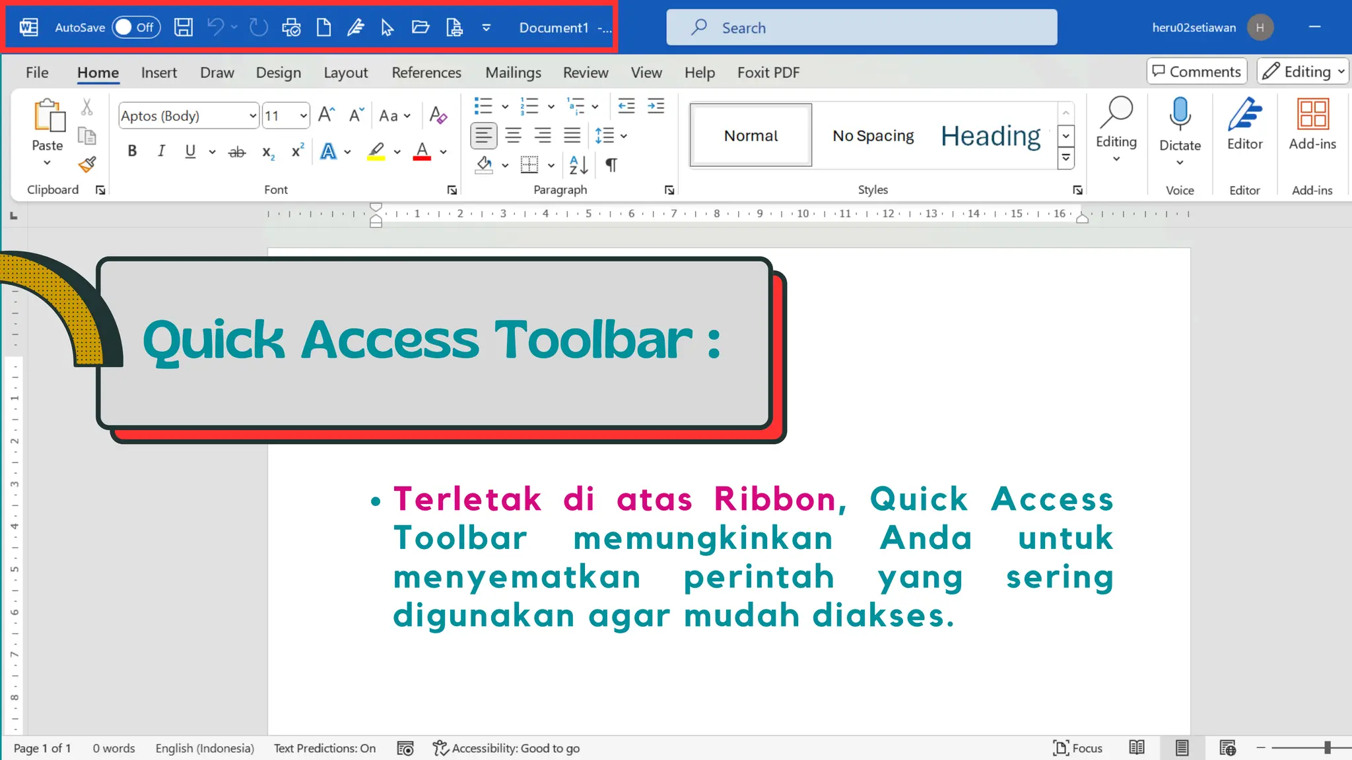Open the References tab

[426, 73]
